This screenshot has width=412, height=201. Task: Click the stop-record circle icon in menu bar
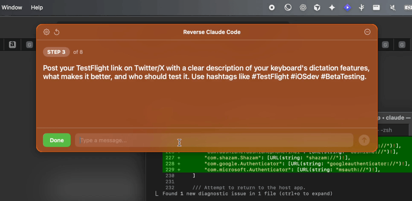tap(272, 8)
